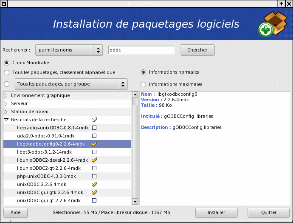Open 'Tous les paquetages, par groupe' dropdown

pos(70,84)
